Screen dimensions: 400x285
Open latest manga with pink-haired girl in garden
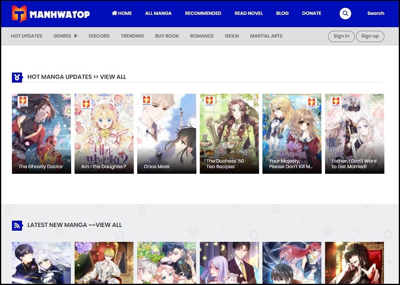coord(166,263)
